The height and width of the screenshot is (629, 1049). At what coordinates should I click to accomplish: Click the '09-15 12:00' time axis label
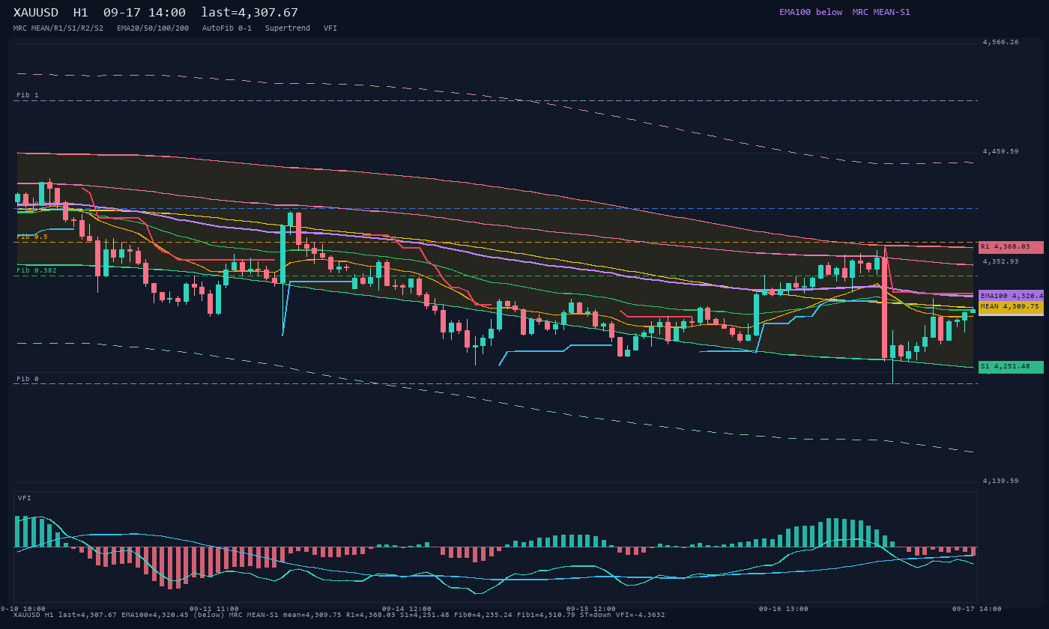[x=591, y=609]
